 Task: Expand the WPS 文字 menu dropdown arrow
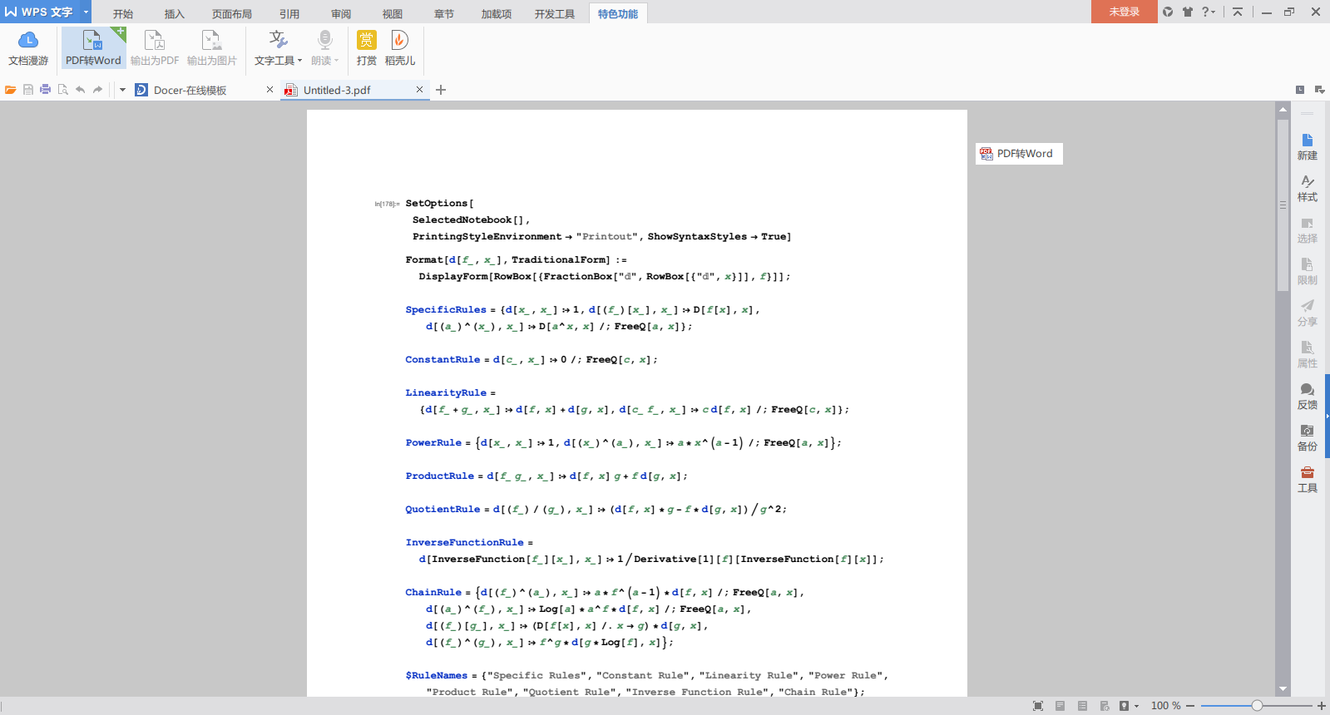click(86, 12)
